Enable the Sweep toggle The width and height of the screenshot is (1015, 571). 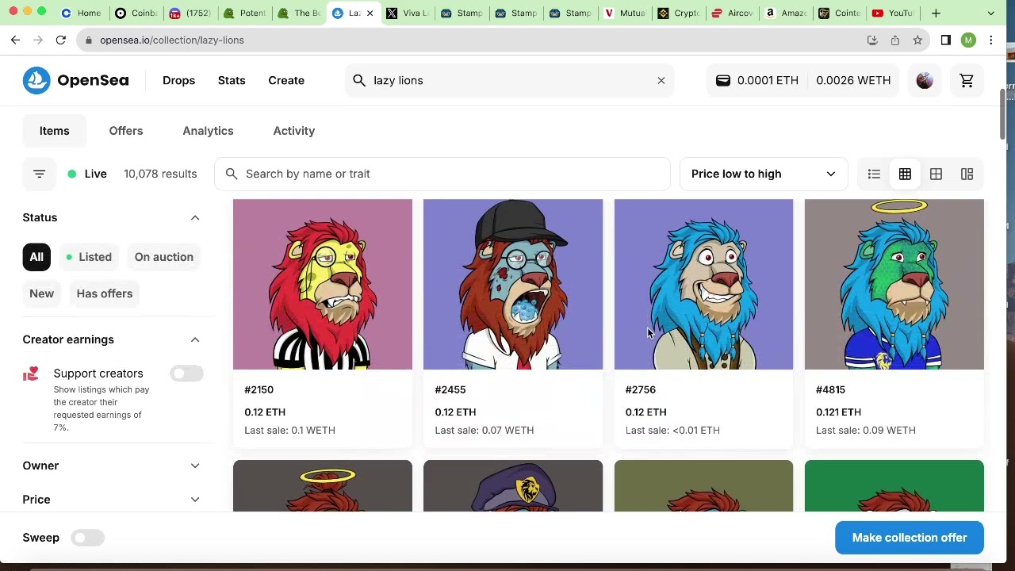coord(87,538)
